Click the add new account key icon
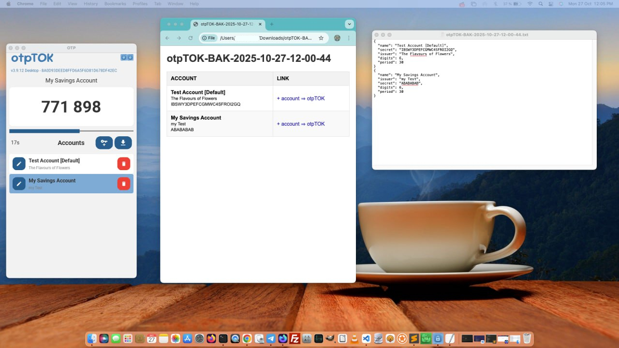The width and height of the screenshot is (619, 348). coord(104,143)
